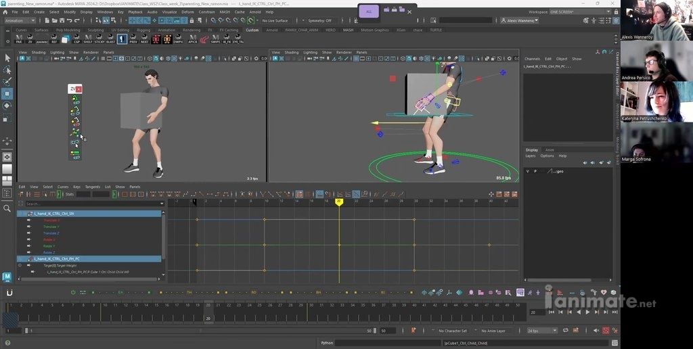This screenshot has height=349, width=693.
Task: Open the Alexis Wanneroy account dropdown
Action: 519,20
